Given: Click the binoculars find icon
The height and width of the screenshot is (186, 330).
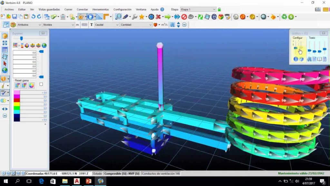Looking at the screenshot, I should (x=172, y=25).
